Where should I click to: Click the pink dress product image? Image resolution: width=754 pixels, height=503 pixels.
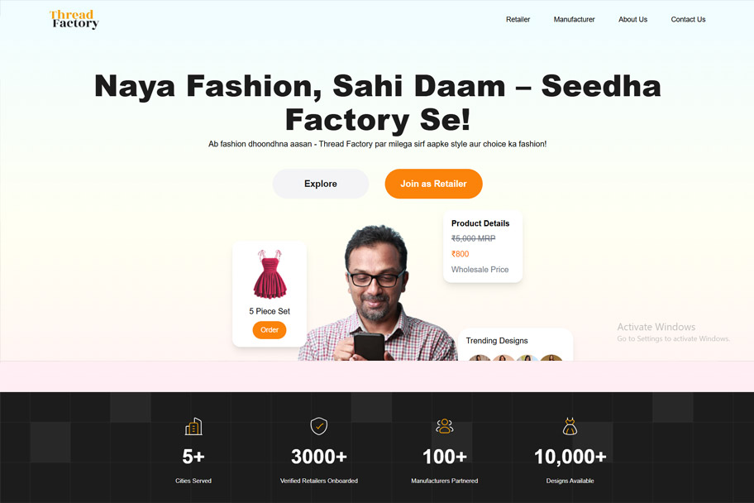270,275
